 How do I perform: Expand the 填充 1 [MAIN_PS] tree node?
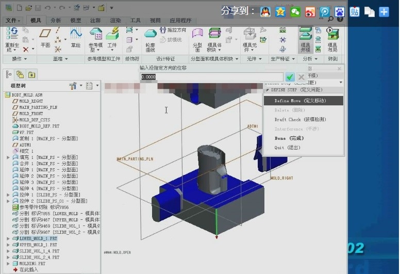pos(8,157)
